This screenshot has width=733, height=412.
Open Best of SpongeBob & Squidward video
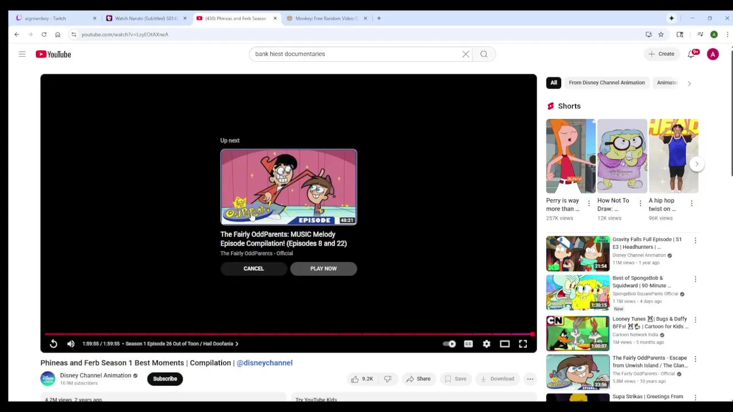coord(578,292)
